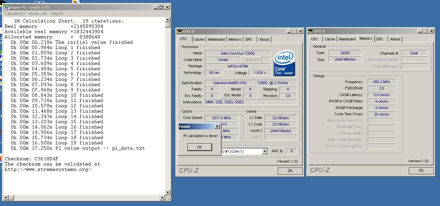
Task: Click the L1 Data cache value
Action: coord(281,118)
